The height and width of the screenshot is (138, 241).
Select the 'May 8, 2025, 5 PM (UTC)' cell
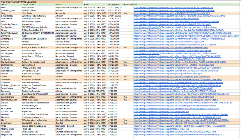(x=95, y=123)
